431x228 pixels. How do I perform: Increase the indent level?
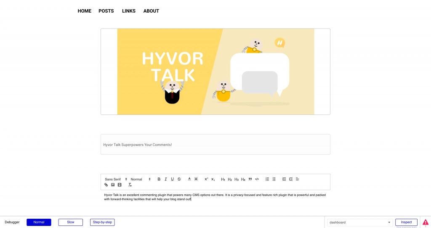click(x=291, y=179)
